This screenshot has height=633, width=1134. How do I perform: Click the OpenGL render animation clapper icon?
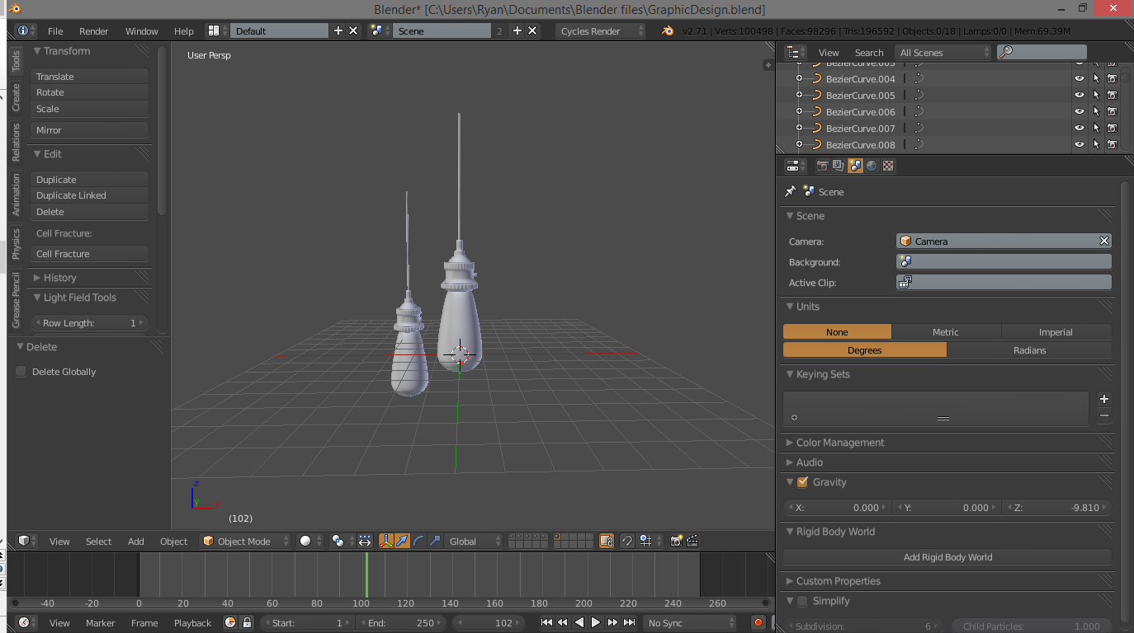tap(692, 541)
